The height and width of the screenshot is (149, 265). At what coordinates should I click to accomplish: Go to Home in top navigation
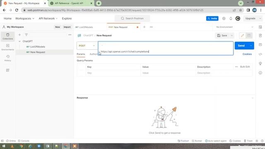[7, 18]
